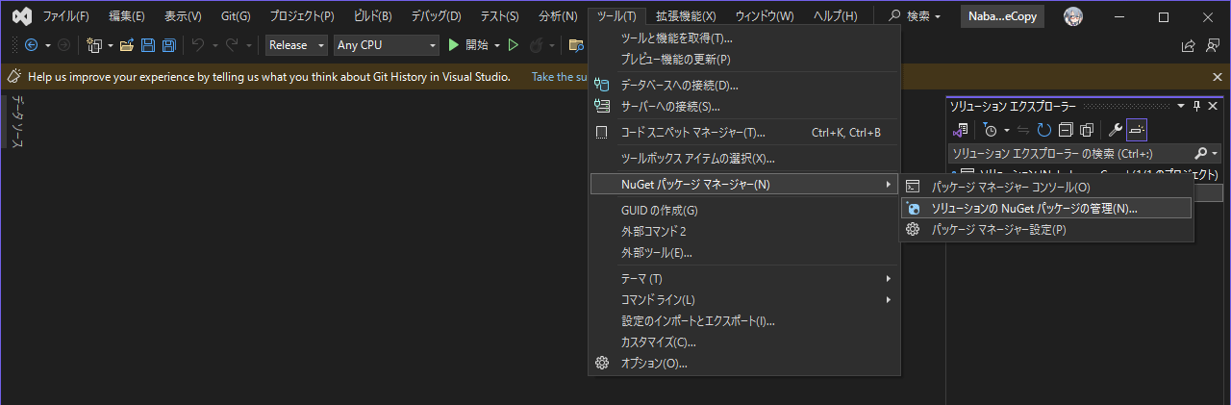The width and height of the screenshot is (1231, 405).
Task: Open 設定のインポートとエクスポート(I)...
Action: [744, 320]
